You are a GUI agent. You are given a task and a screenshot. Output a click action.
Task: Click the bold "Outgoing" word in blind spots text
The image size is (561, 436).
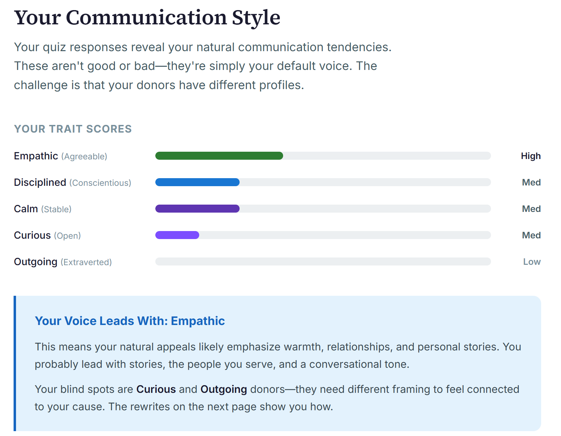(x=224, y=389)
